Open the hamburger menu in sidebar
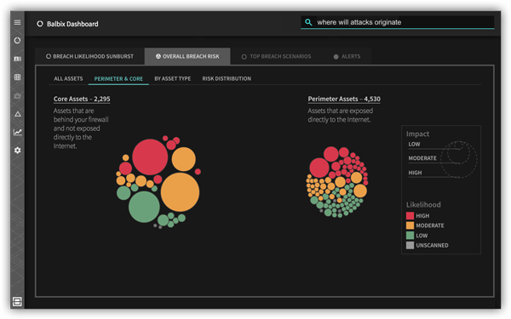 pos(17,22)
